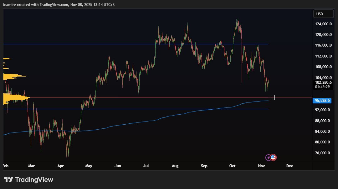Select the Dec label on the time axis
Viewport: 338px width, 189px height.
pos(289,166)
